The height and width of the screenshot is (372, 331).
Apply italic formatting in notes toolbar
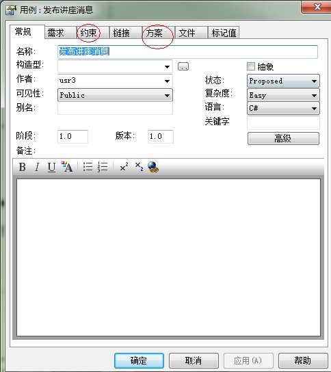click(x=37, y=167)
